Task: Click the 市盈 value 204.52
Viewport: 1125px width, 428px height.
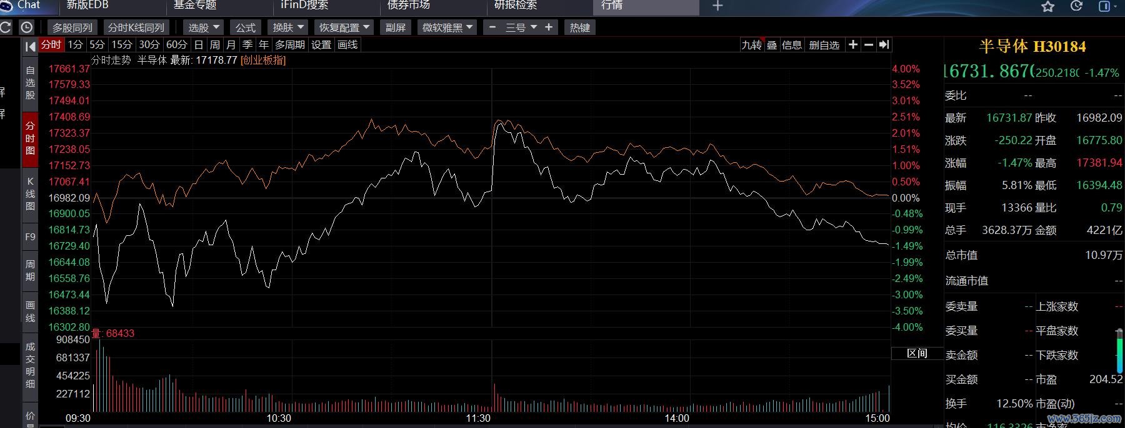Action: tap(1106, 379)
